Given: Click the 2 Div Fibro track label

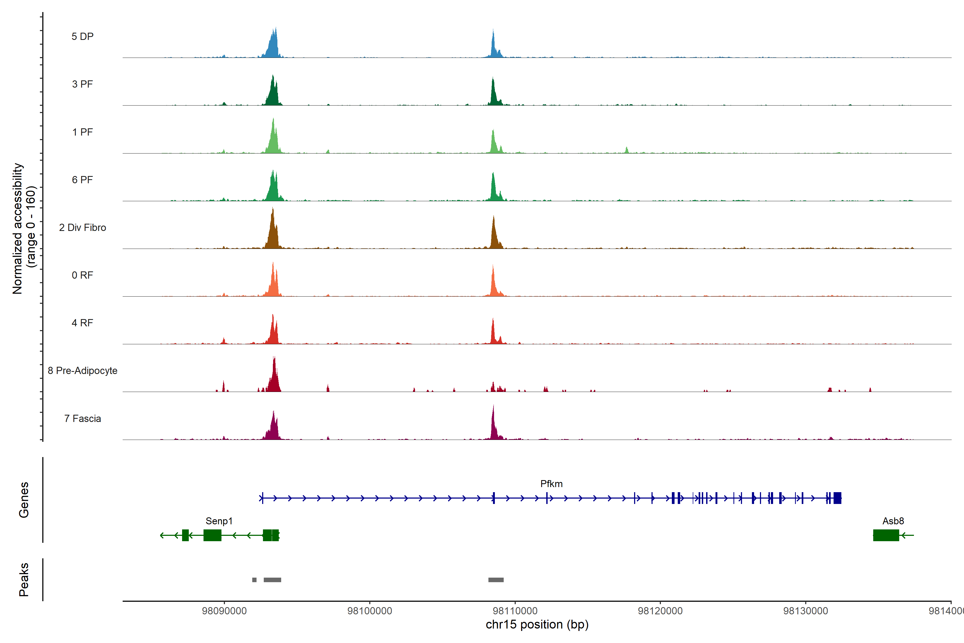Looking at the screenshot, I should pos(82,227).
